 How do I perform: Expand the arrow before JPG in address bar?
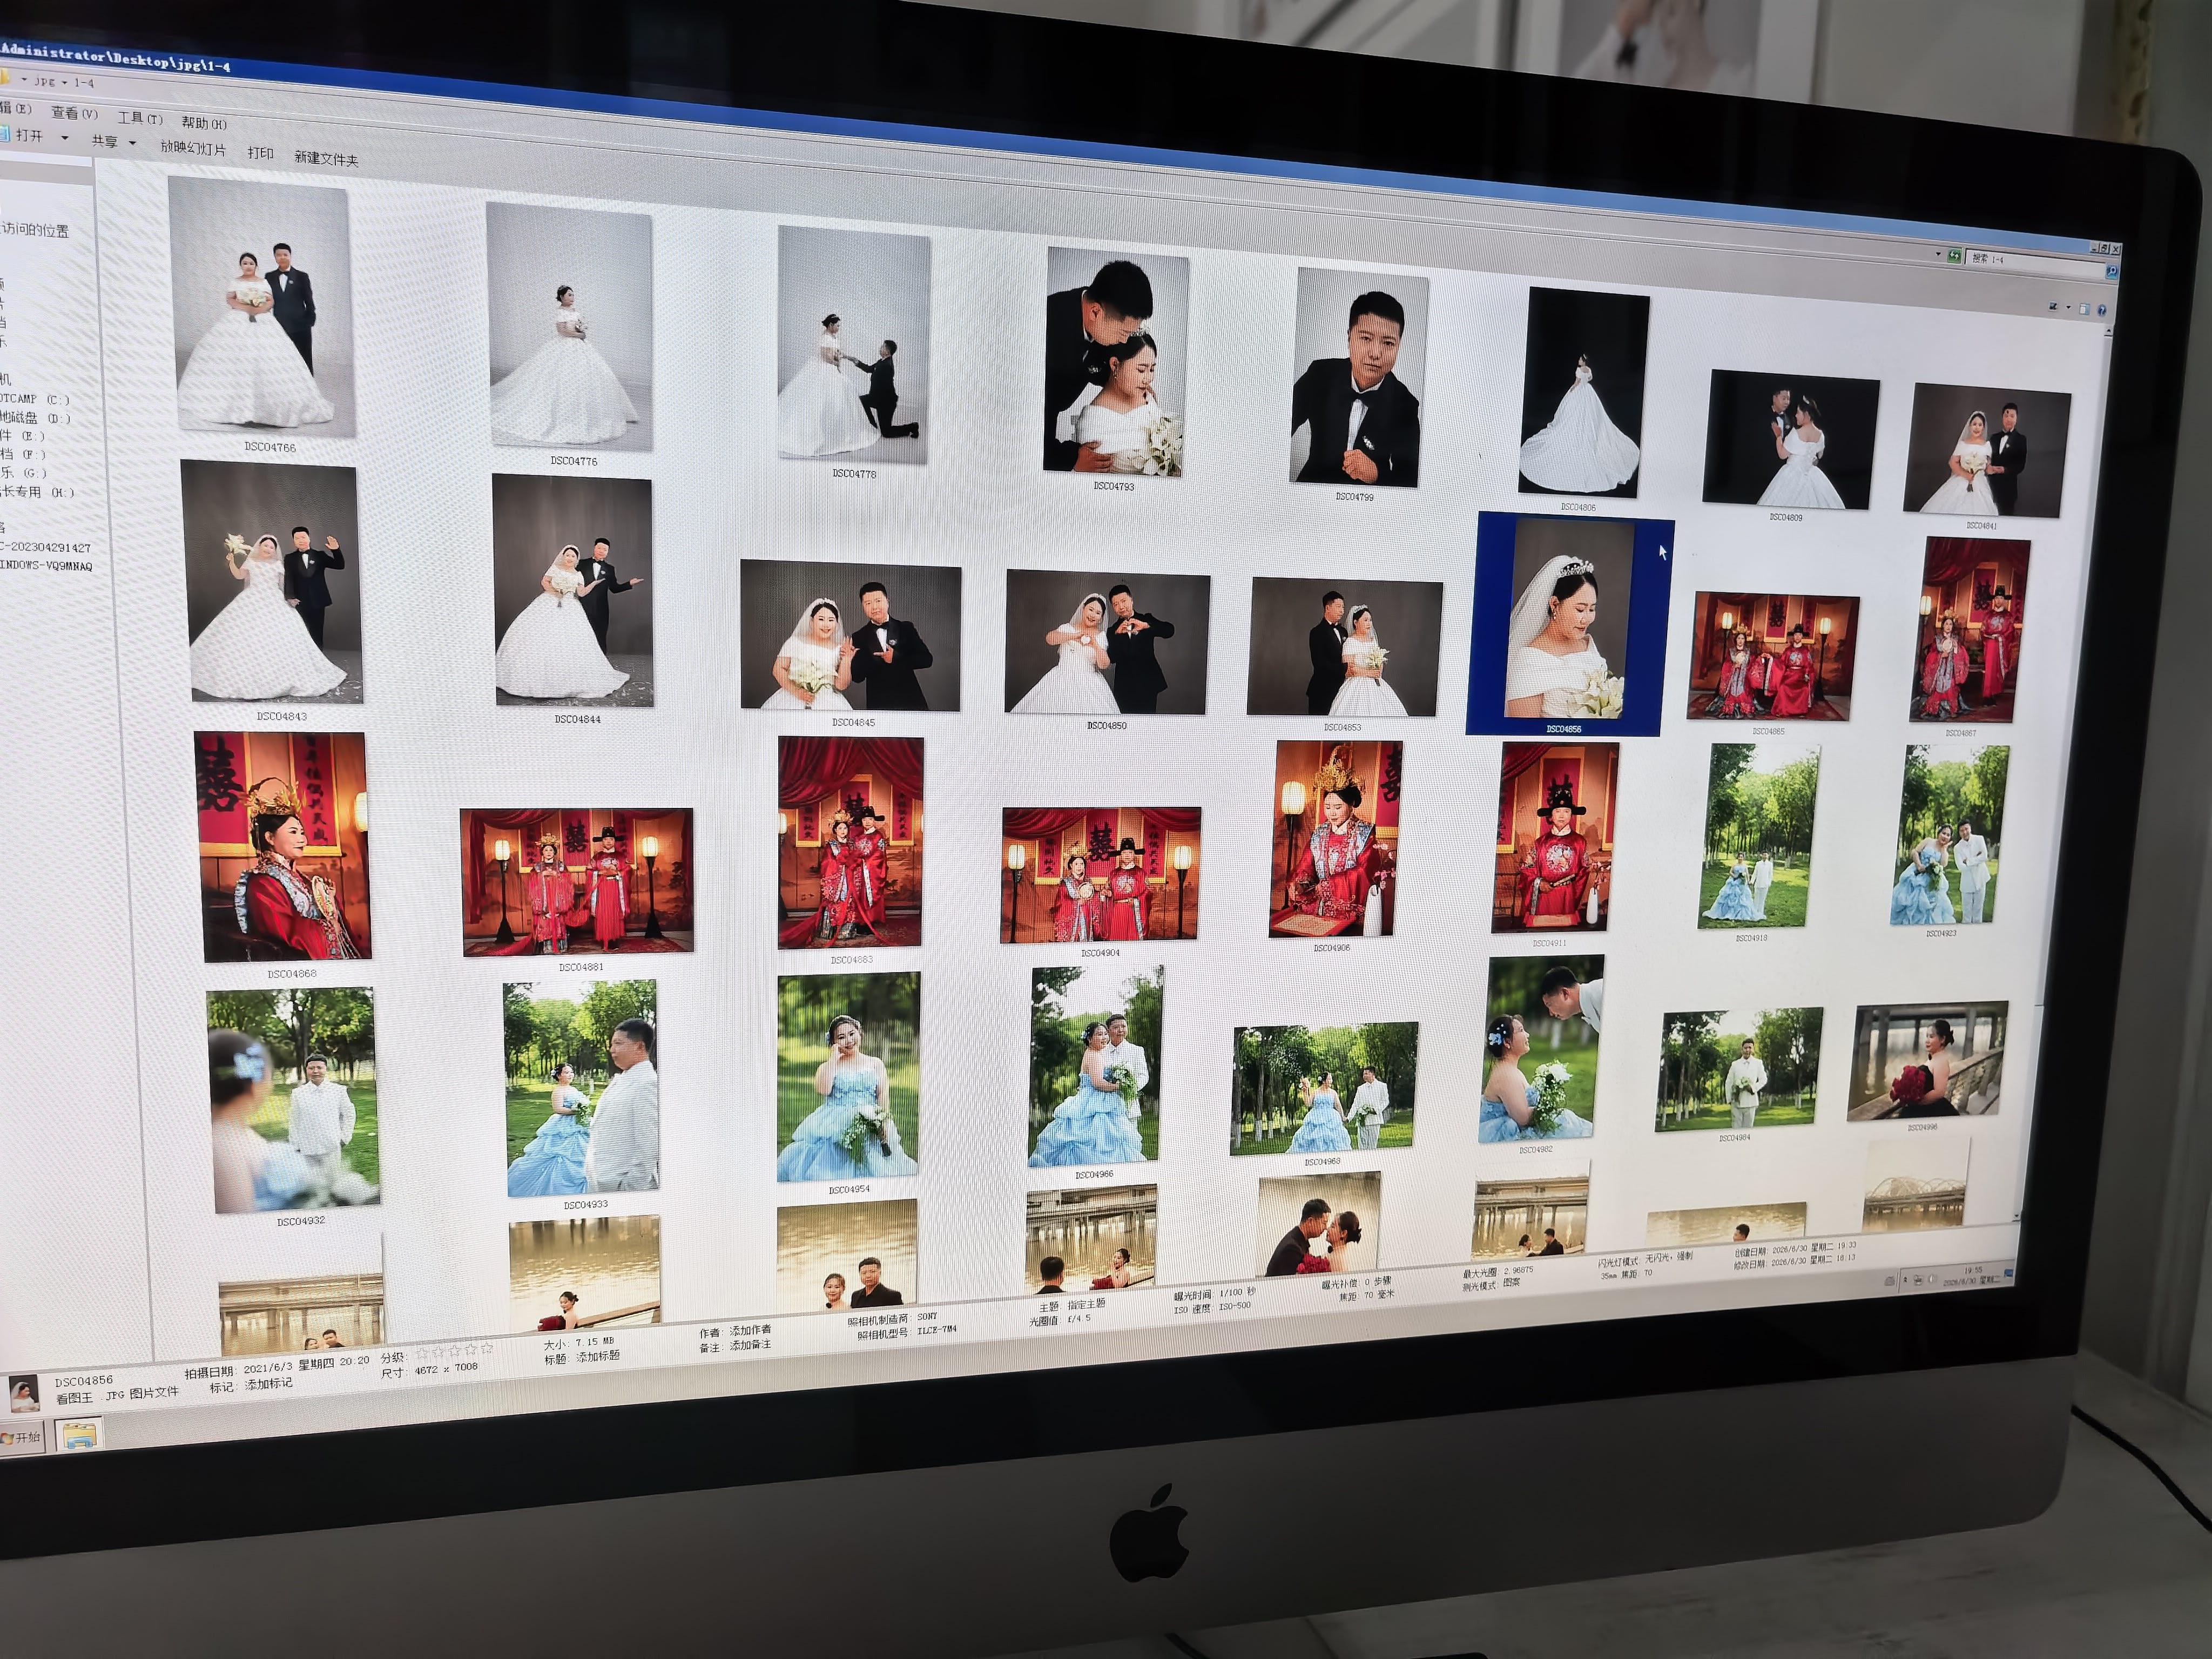pos(24,79)
